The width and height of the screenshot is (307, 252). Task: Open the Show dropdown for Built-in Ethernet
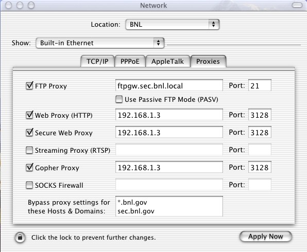click(x=100, y=43)
